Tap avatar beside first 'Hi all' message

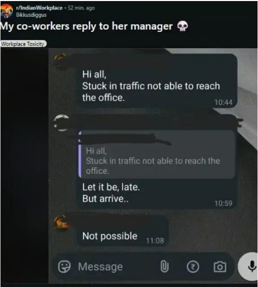(x=60, y=61)
